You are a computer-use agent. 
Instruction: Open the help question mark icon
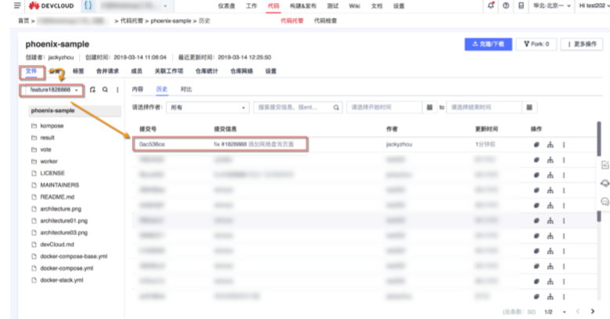pyautogui.click(x=506, y=5)
